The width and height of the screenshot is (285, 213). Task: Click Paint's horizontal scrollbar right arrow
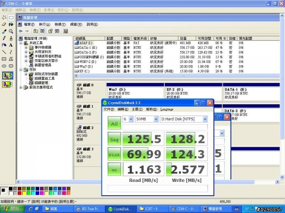pos(277,181)
